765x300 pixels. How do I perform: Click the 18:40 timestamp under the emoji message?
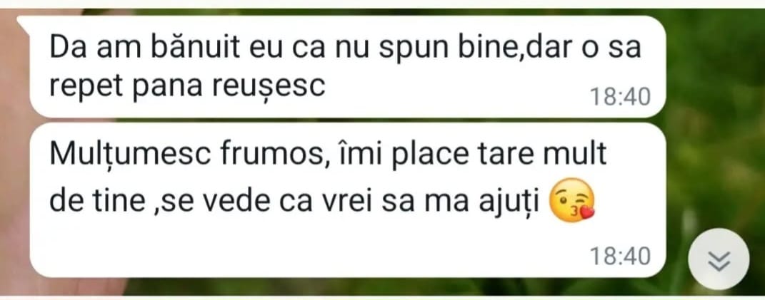click(x=621, y=256)
